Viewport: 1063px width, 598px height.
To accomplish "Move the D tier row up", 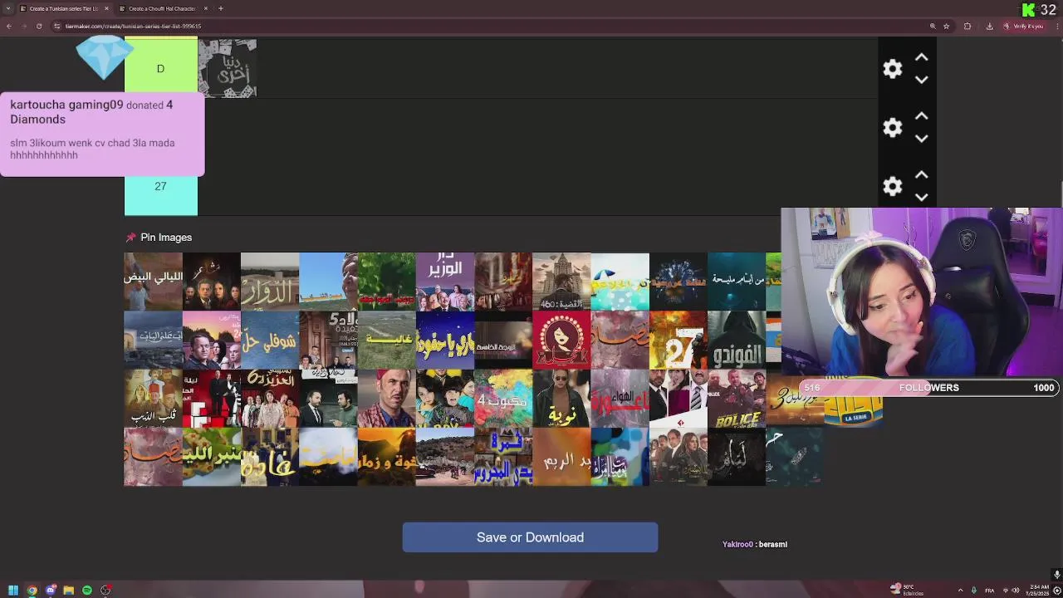I will 921,57.
